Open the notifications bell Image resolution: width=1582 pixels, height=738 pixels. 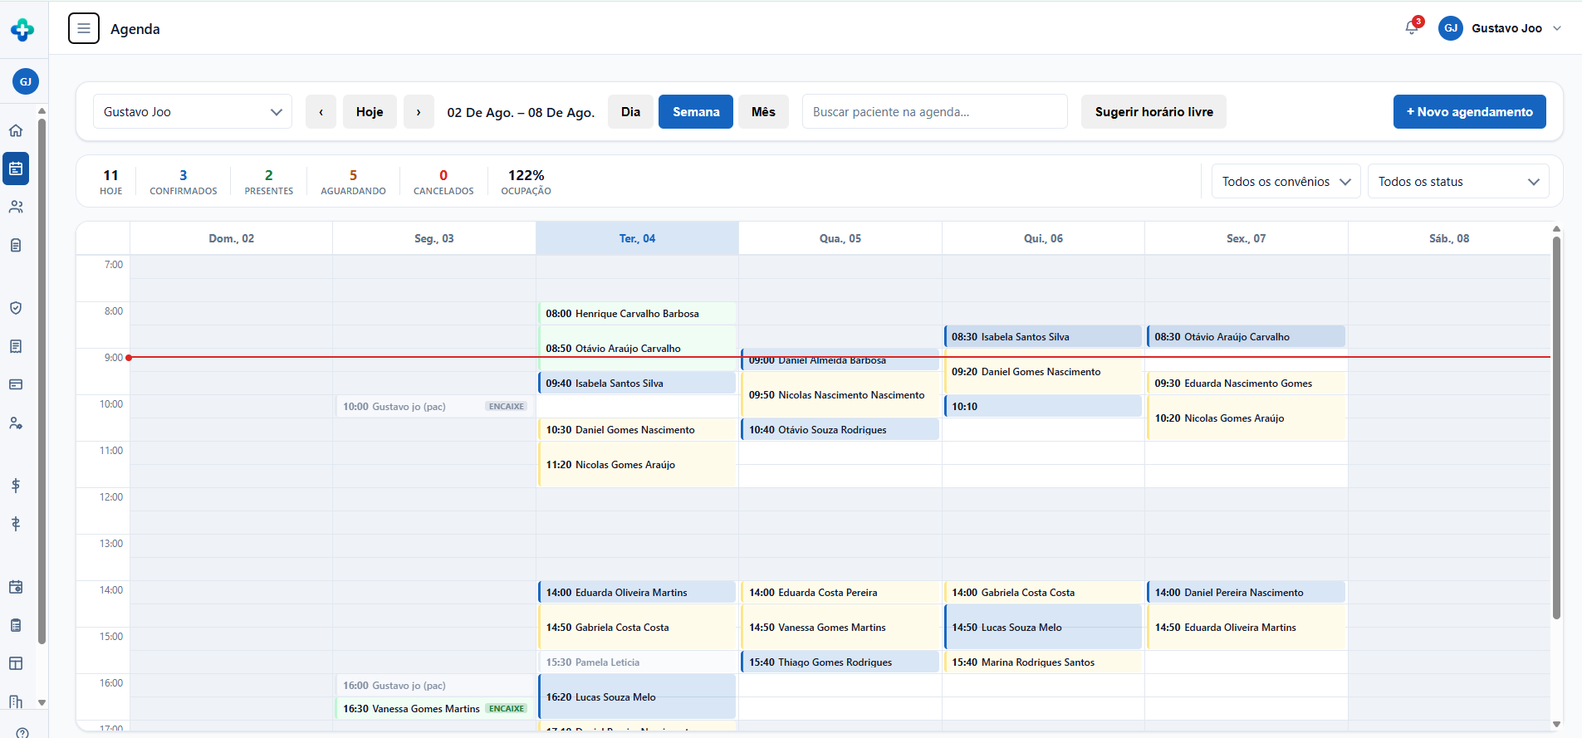(x=1412, y=27)
